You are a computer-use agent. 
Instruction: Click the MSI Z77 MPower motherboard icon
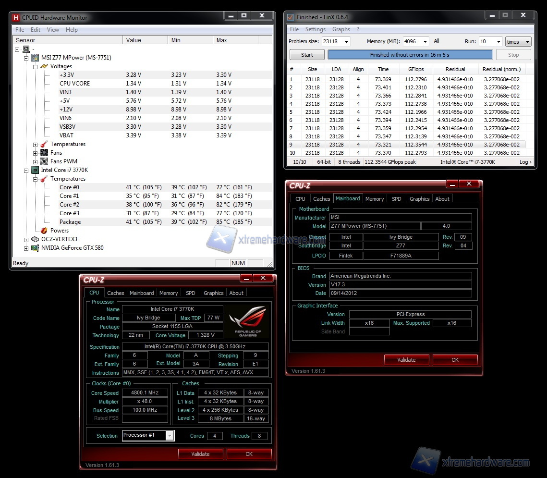(35, 58)
